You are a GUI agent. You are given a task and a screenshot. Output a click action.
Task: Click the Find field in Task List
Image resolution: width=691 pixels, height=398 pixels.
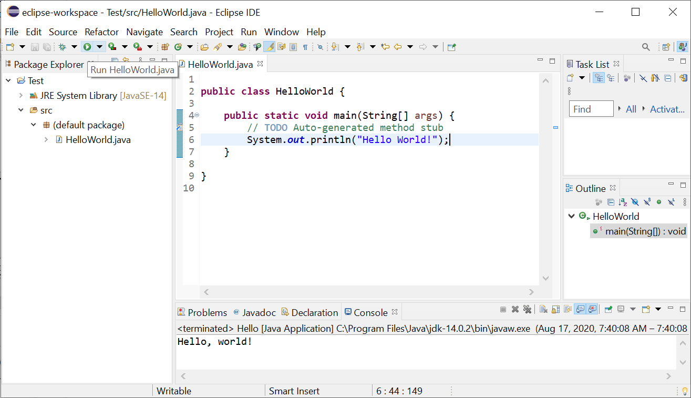[591, 109]
